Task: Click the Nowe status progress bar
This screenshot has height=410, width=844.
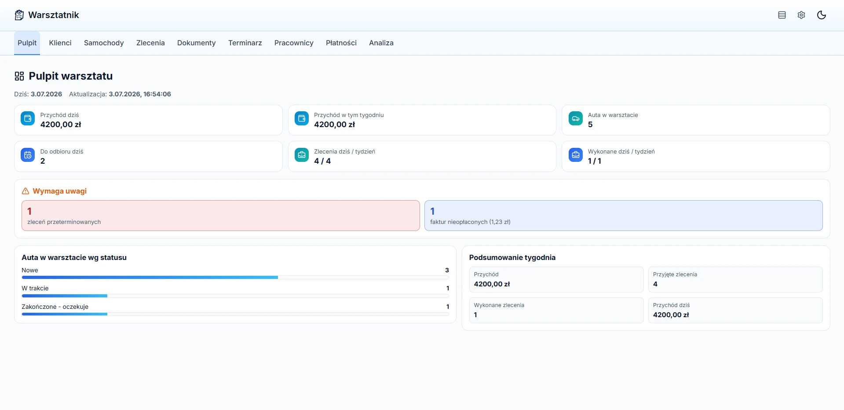Action: (235, 278)
